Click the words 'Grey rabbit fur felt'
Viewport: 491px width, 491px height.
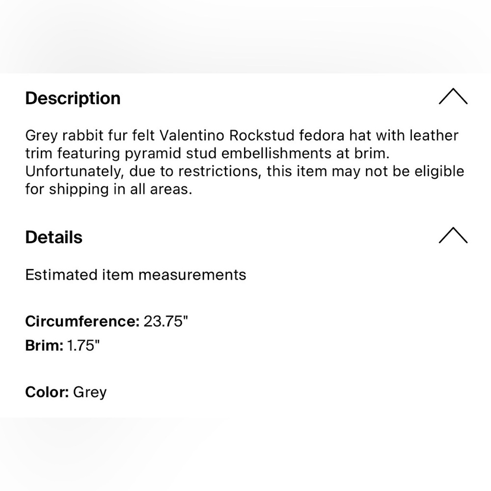pos(90,136)
